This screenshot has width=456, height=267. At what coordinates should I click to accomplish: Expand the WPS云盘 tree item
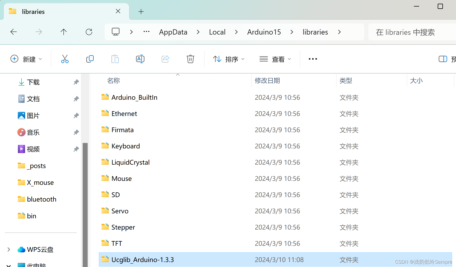coord(9,249)
